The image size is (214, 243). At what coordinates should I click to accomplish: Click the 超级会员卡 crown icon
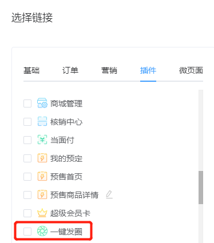42,213
